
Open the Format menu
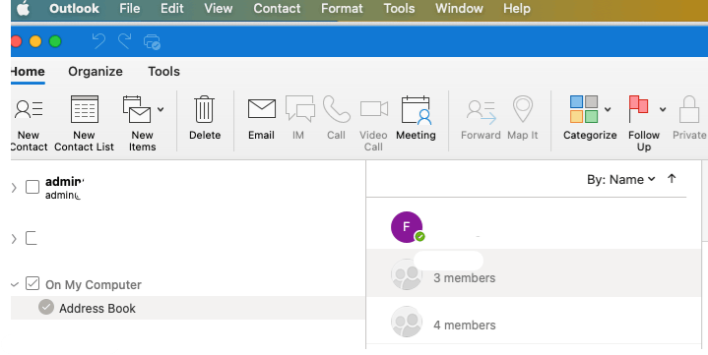tap(342, 9)
